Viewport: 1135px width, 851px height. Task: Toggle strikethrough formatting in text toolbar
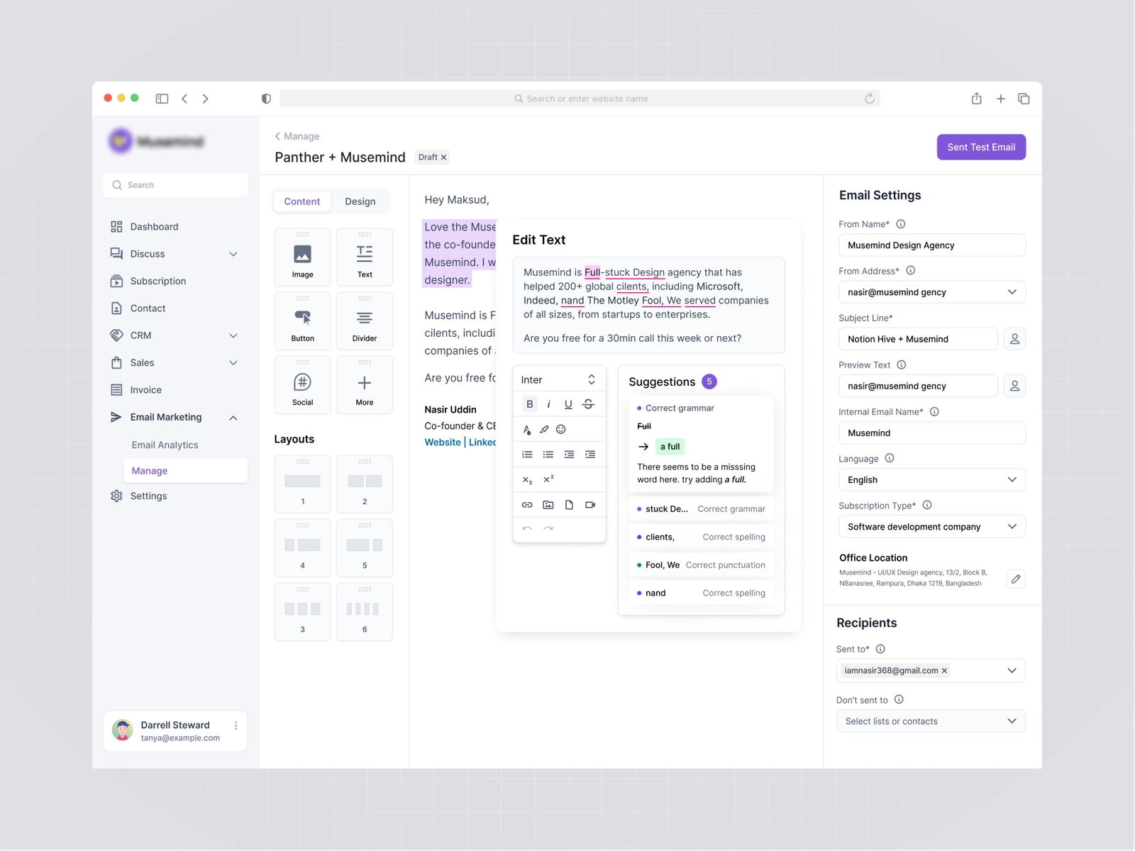point(588,404)
